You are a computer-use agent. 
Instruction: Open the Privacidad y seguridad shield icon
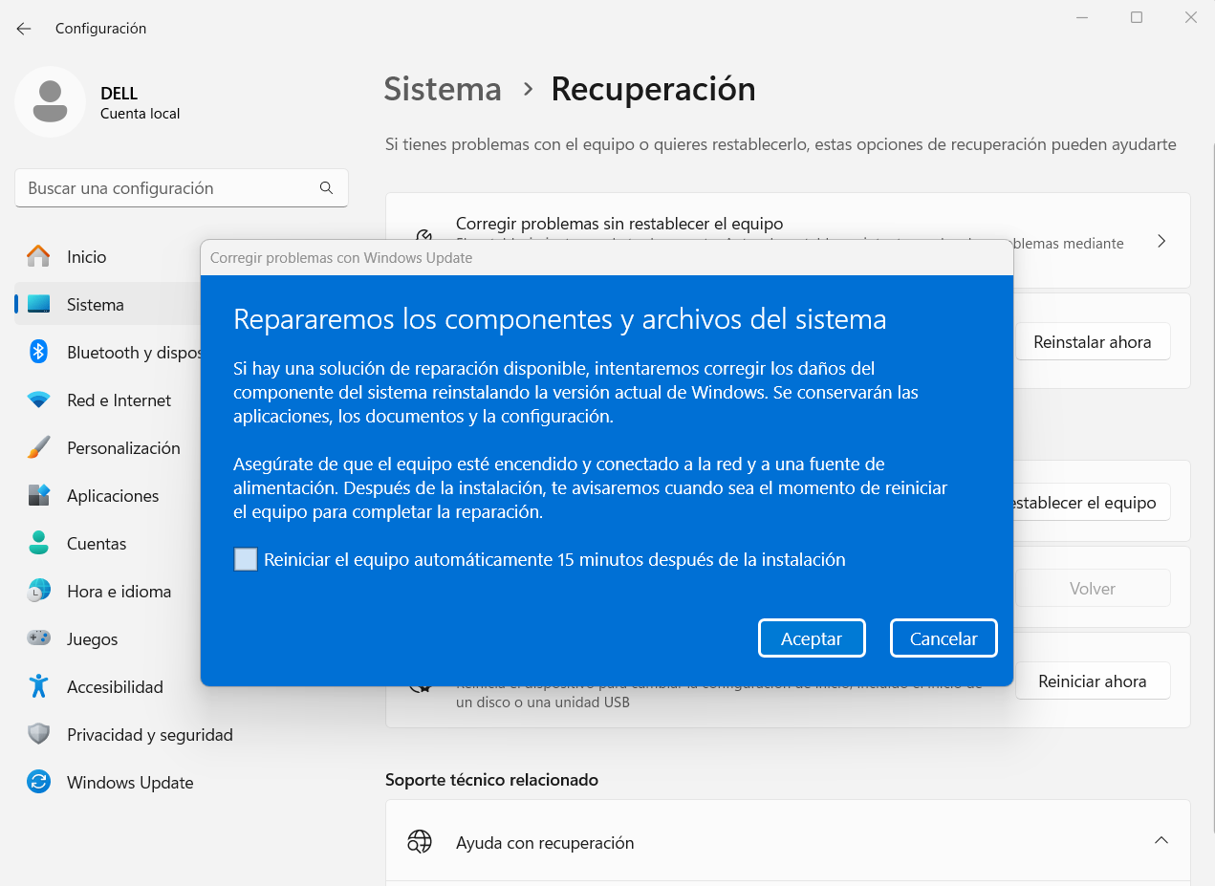point(38,734)
